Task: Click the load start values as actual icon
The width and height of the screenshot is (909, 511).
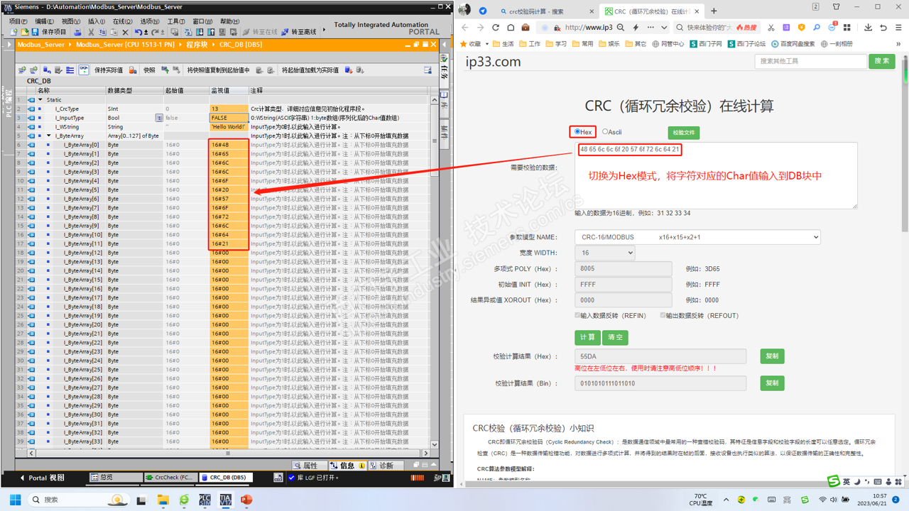Action: (x=348, y=70)
